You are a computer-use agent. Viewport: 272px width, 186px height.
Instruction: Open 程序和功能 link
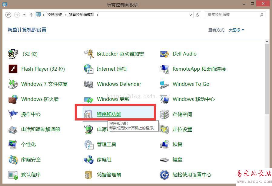[x=109, y=114]
